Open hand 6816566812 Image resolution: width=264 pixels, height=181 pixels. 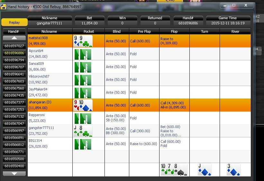click(x=14, y=145)
